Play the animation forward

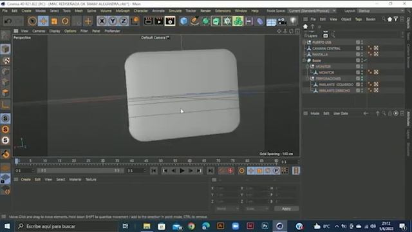(182, 171)
